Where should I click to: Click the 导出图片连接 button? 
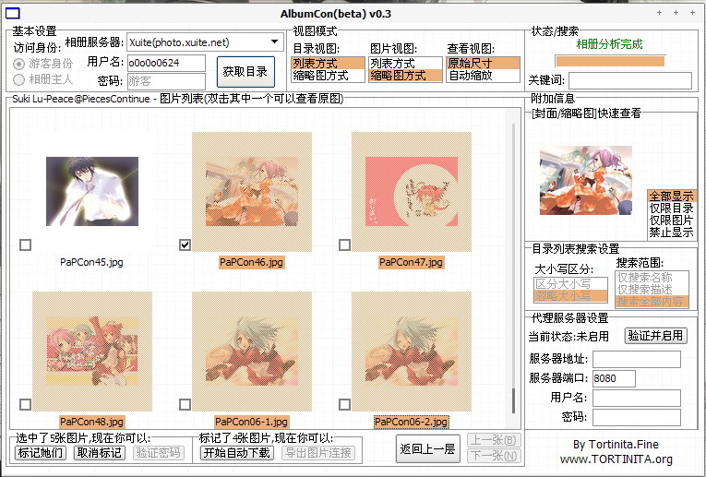318,453
